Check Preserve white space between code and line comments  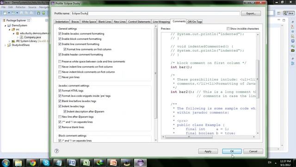pos(60,62)
